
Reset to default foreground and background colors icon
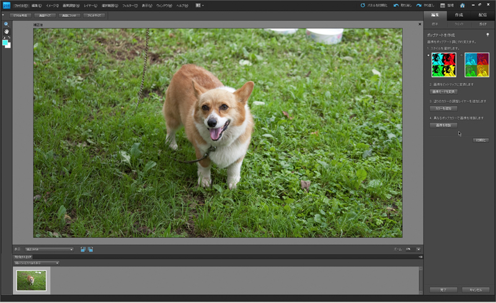(4, 38)
